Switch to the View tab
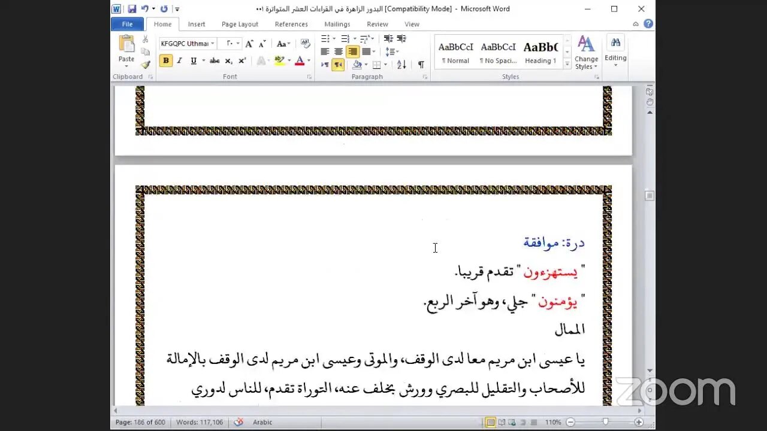Image resolution: width=767 pixels, height=431 pixels. pos(412,24)
